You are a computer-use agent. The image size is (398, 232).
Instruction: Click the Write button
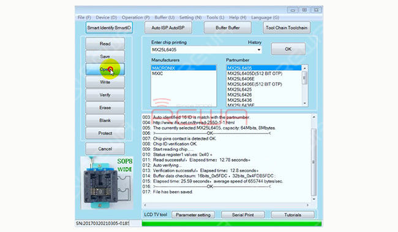click(105, 82)
